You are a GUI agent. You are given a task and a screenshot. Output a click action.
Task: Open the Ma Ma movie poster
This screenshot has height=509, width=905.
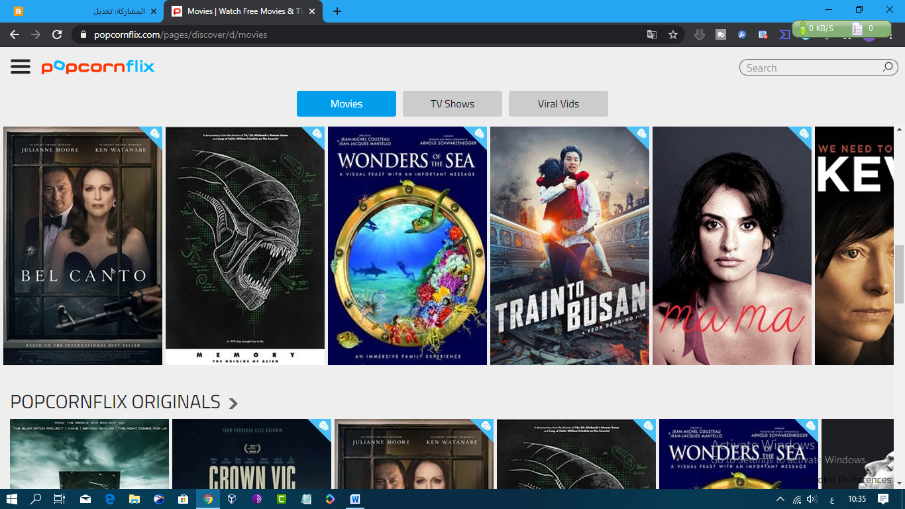(x=732, y=246)
